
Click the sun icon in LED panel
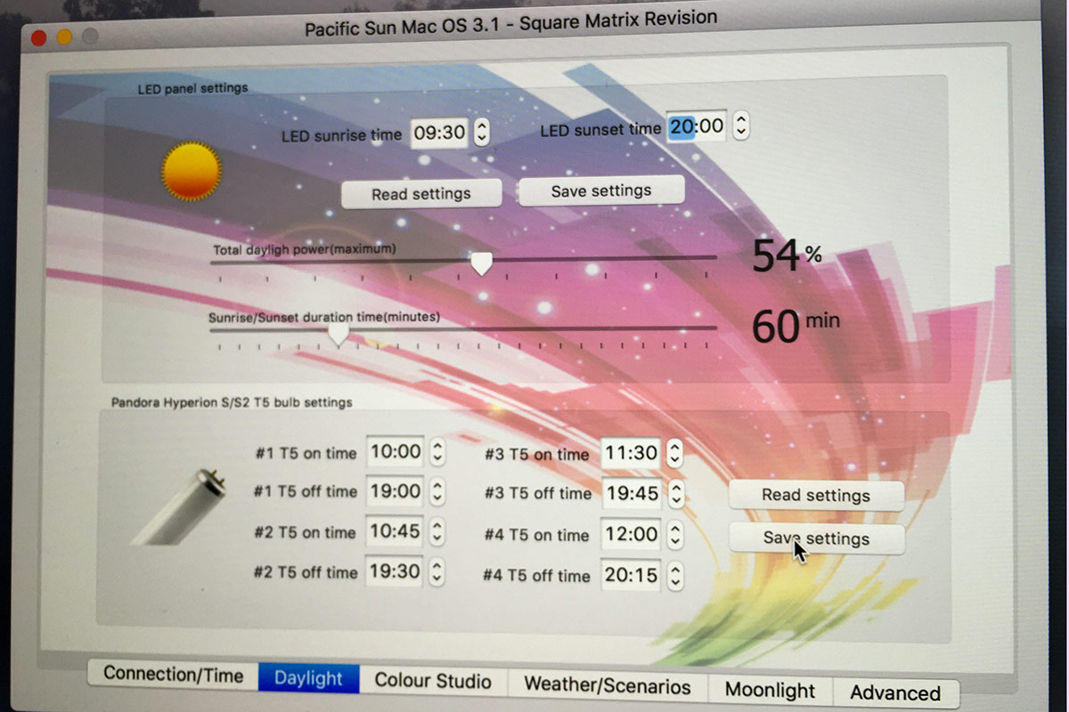(191, 170)
